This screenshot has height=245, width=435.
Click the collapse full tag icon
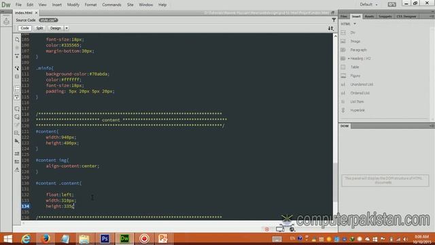coord(17,56)
